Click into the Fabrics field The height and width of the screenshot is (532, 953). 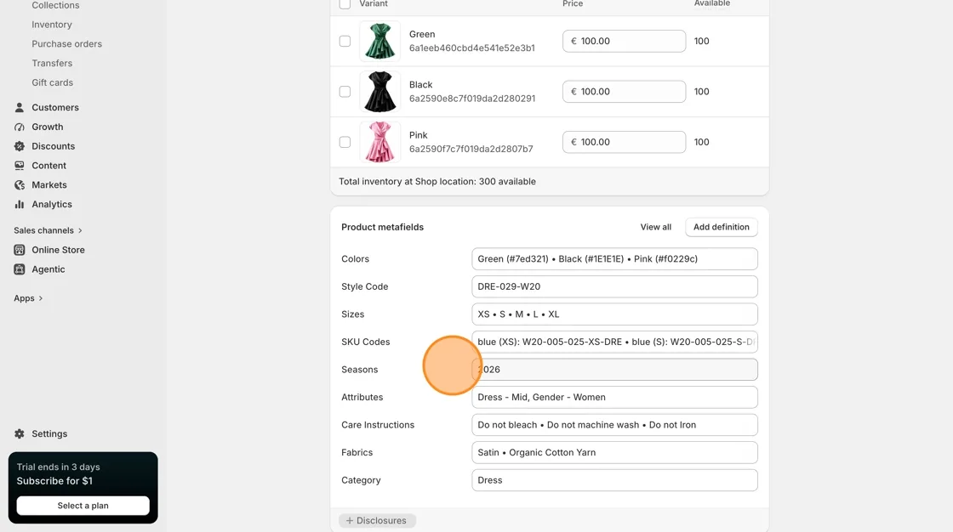point(614,452)
